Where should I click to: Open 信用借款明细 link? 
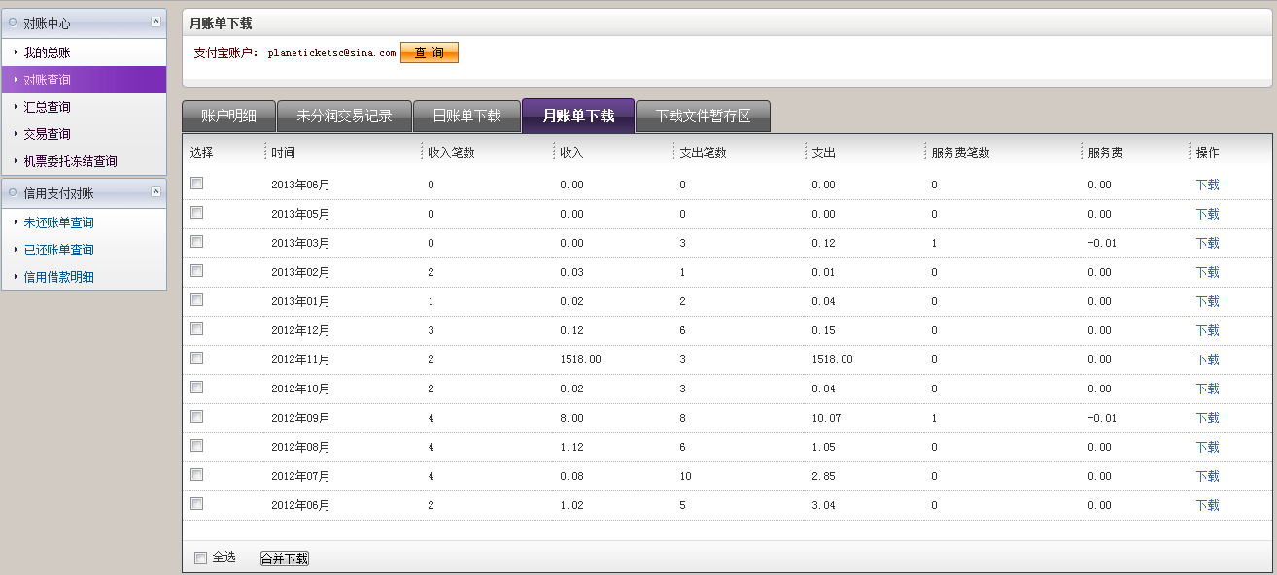pos(58,277)
